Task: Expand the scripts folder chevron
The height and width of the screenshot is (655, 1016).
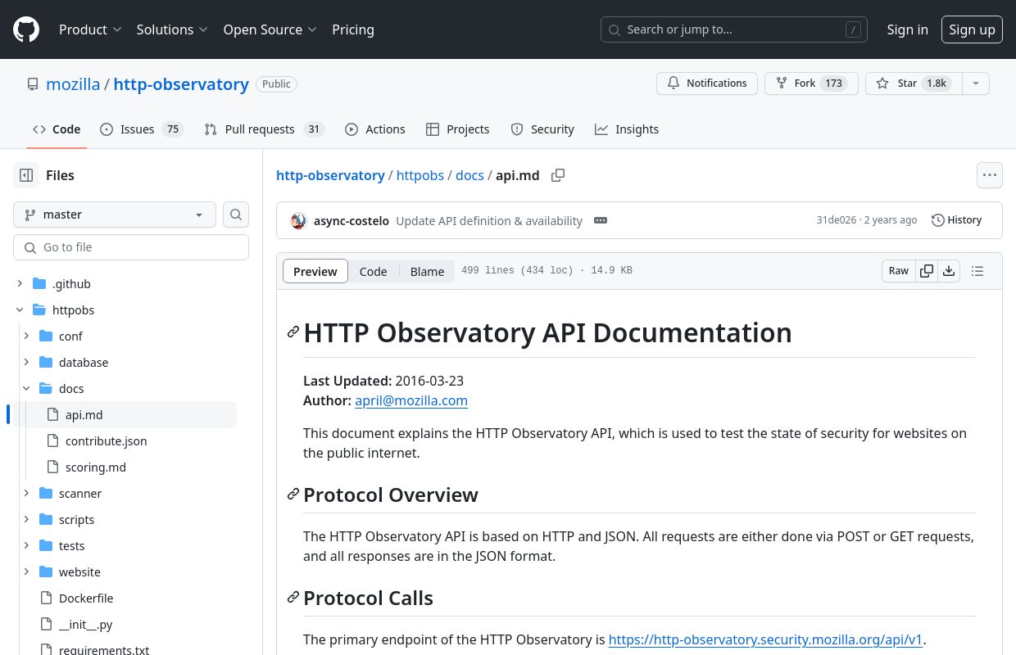Action: [26, 520]
